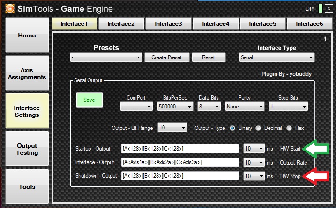Click the Reset button

coord(209,57)
